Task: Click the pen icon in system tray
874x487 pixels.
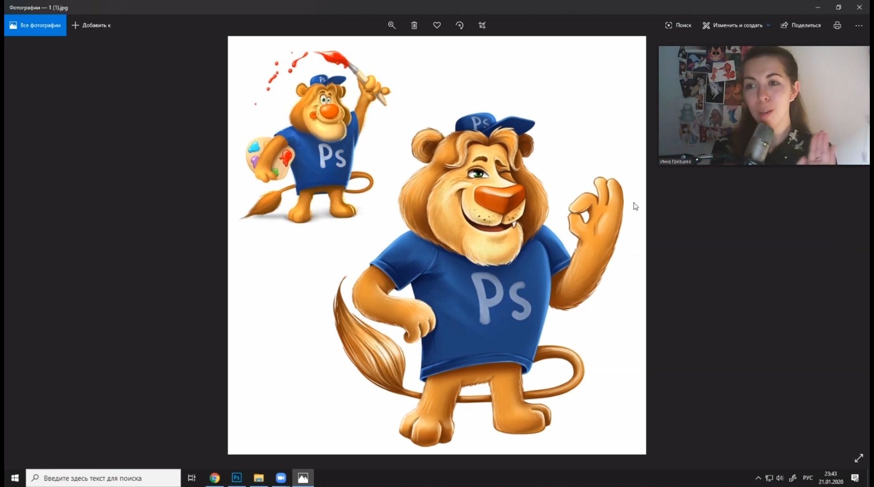Action: click(793, 478)
